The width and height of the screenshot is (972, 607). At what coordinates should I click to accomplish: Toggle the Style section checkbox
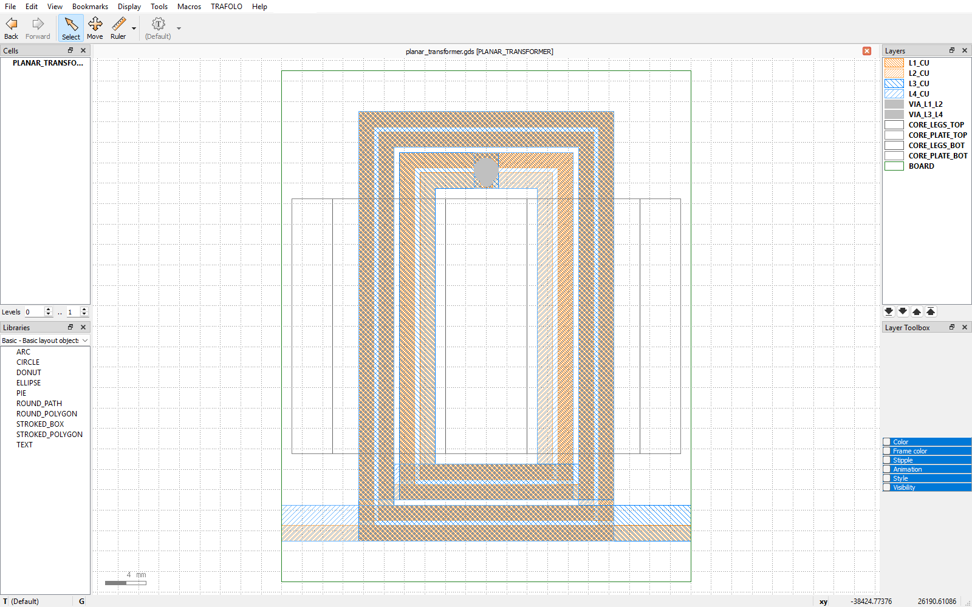point(887,478)
